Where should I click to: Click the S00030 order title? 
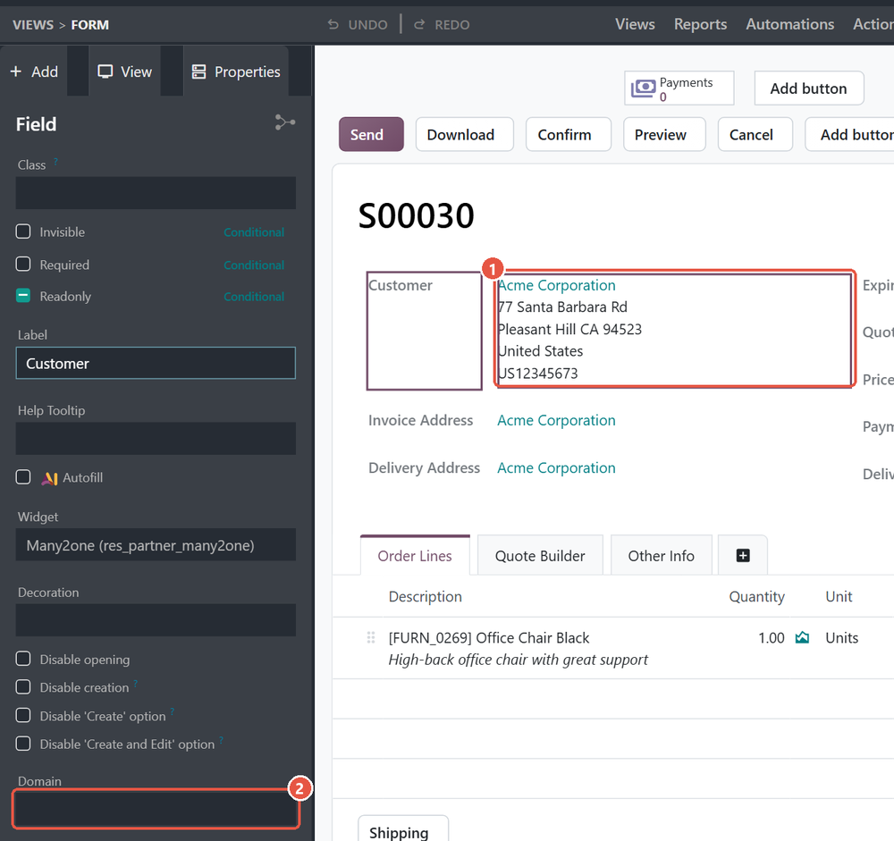pos(417,215)
